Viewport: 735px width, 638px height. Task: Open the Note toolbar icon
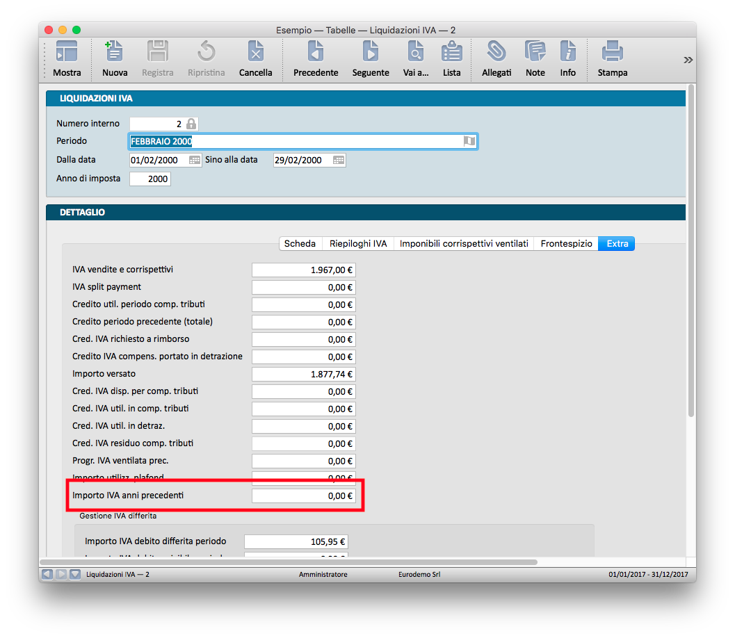tap(535, 53)
